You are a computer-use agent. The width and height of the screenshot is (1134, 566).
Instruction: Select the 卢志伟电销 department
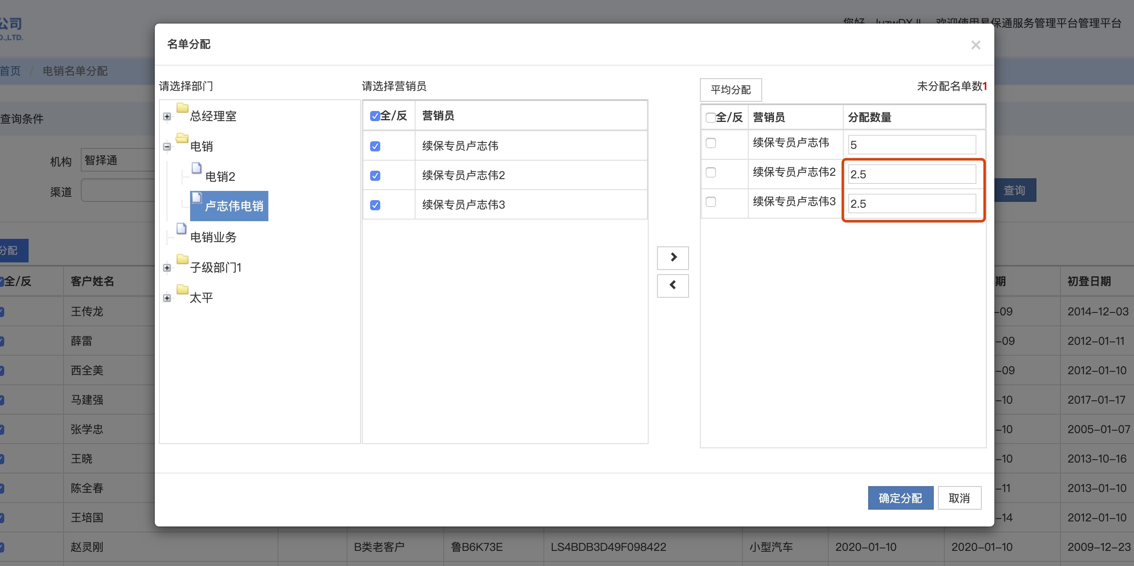[x=234, y=206]
